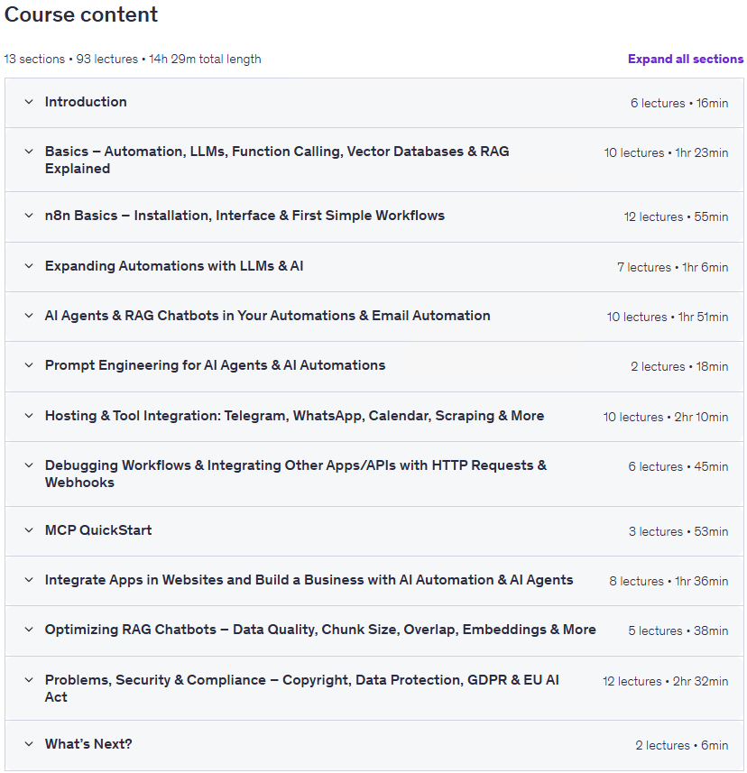747x773 pixels.
Task: Select "12 lectures • 2hr 32min" text
Action: (x=665, y=681)
